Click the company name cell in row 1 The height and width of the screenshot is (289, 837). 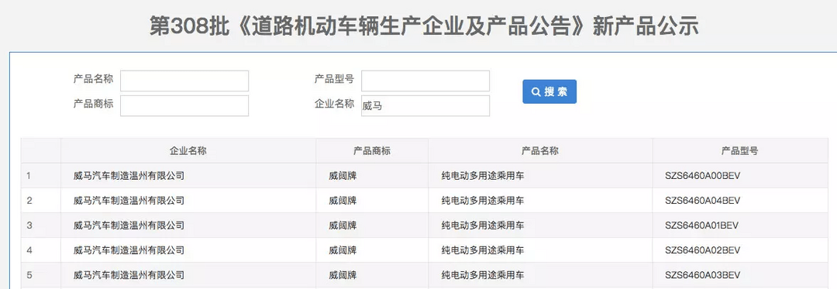pos(188,176)
